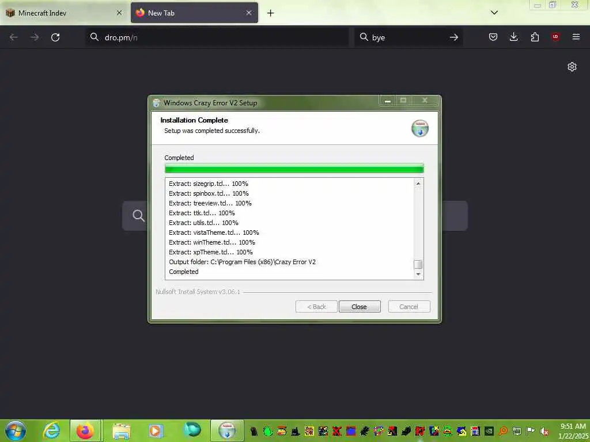Open the extensions puzzle-piece menu
The image size is (590, 442).
coord(535,37)
